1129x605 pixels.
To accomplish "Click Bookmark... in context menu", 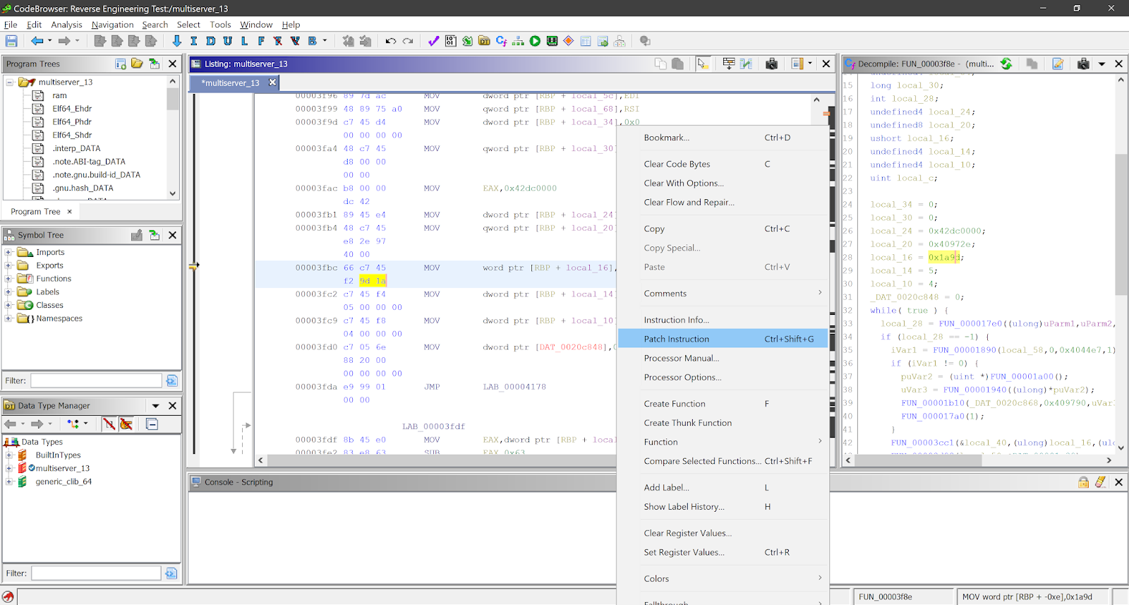I will (723, 138).
